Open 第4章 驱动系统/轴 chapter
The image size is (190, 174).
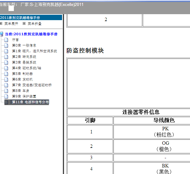pos(26,68)
